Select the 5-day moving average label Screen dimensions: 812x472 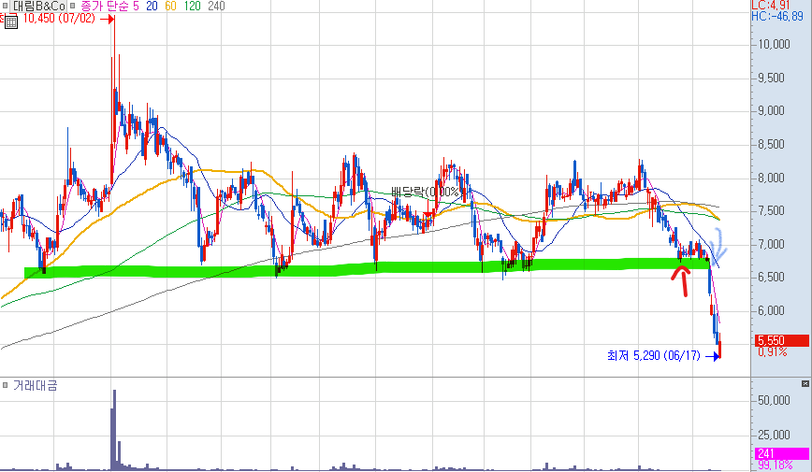pyautogui.click(x=136, y=7)
